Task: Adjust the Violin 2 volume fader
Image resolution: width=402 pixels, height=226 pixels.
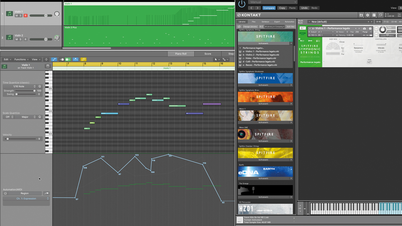Action: pos(46,39)
